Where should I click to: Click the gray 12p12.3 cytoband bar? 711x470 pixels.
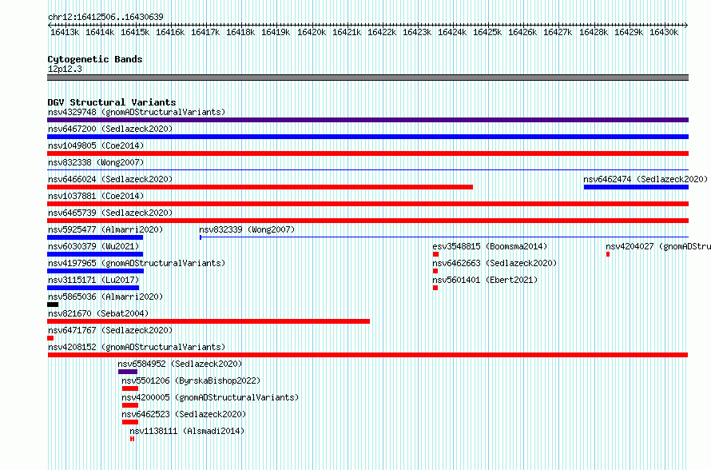click(x=367, y=78)
